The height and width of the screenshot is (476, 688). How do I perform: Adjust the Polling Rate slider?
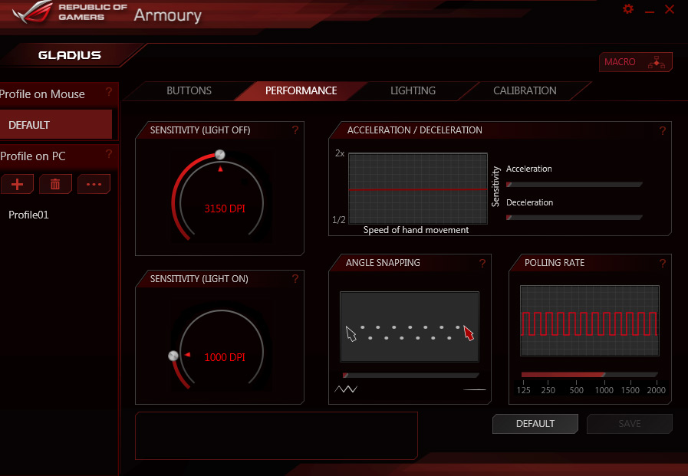click(x=589, y=375)
